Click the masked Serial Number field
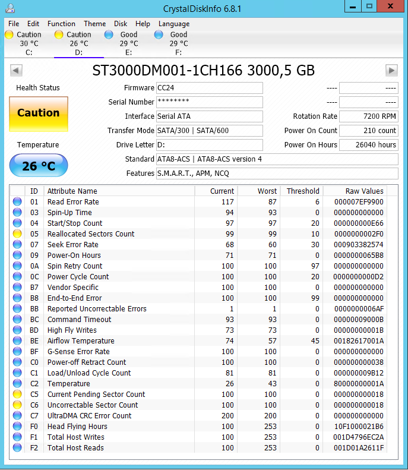Image resolution: width=408 pixels, height=470 pixels. (x=210, y=102)
